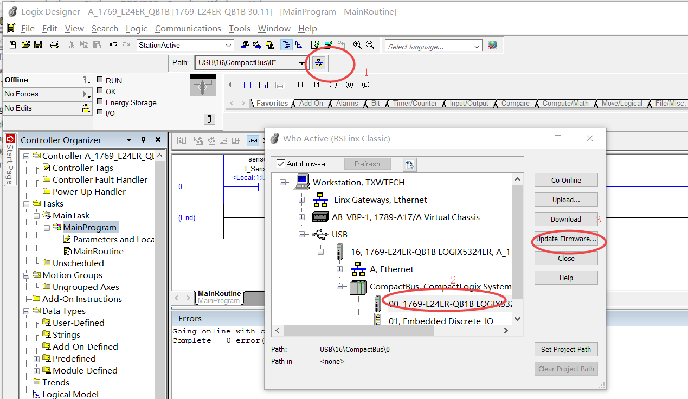Click the vertical scrollbar down arrow in Who Active
688x399 pixels.
517,319
